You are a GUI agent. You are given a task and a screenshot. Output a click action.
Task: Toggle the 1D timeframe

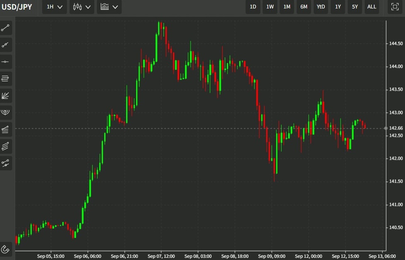pyautogui.click(x=253, y=7)
